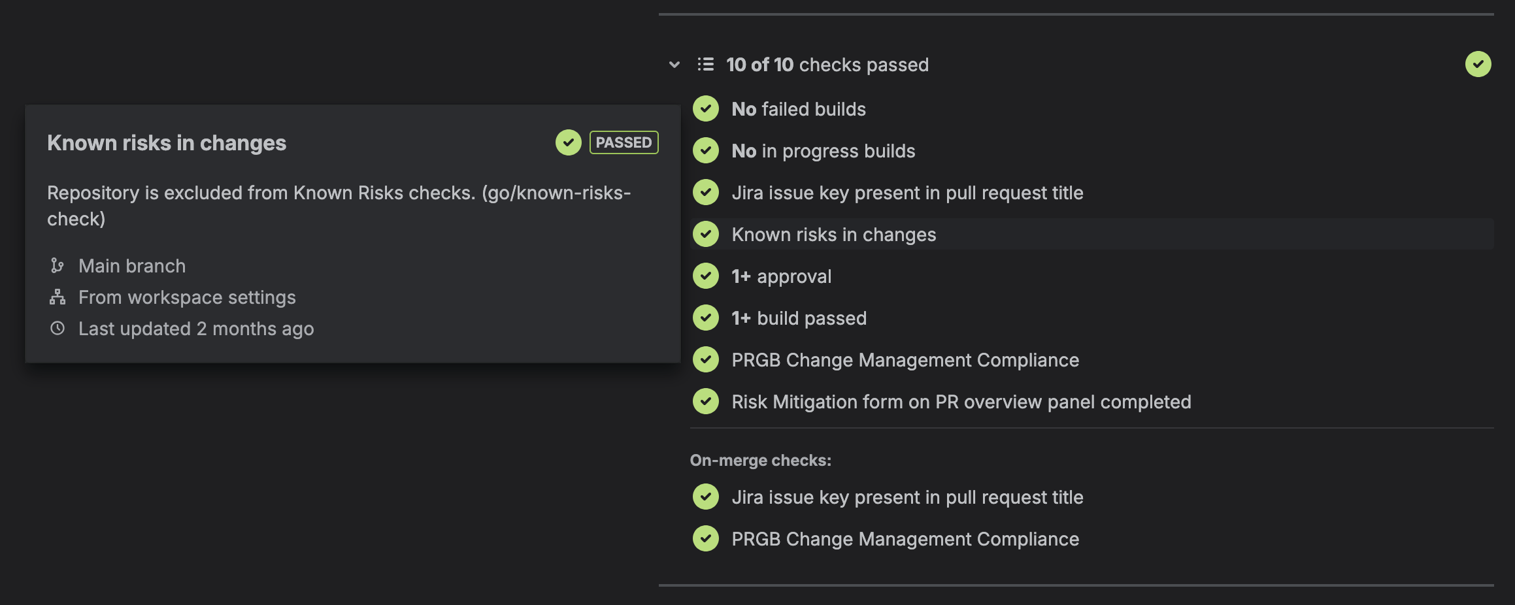Click the clock icon beside Last updated
This screenshot has width=1515, height=605.
point(58,328)
